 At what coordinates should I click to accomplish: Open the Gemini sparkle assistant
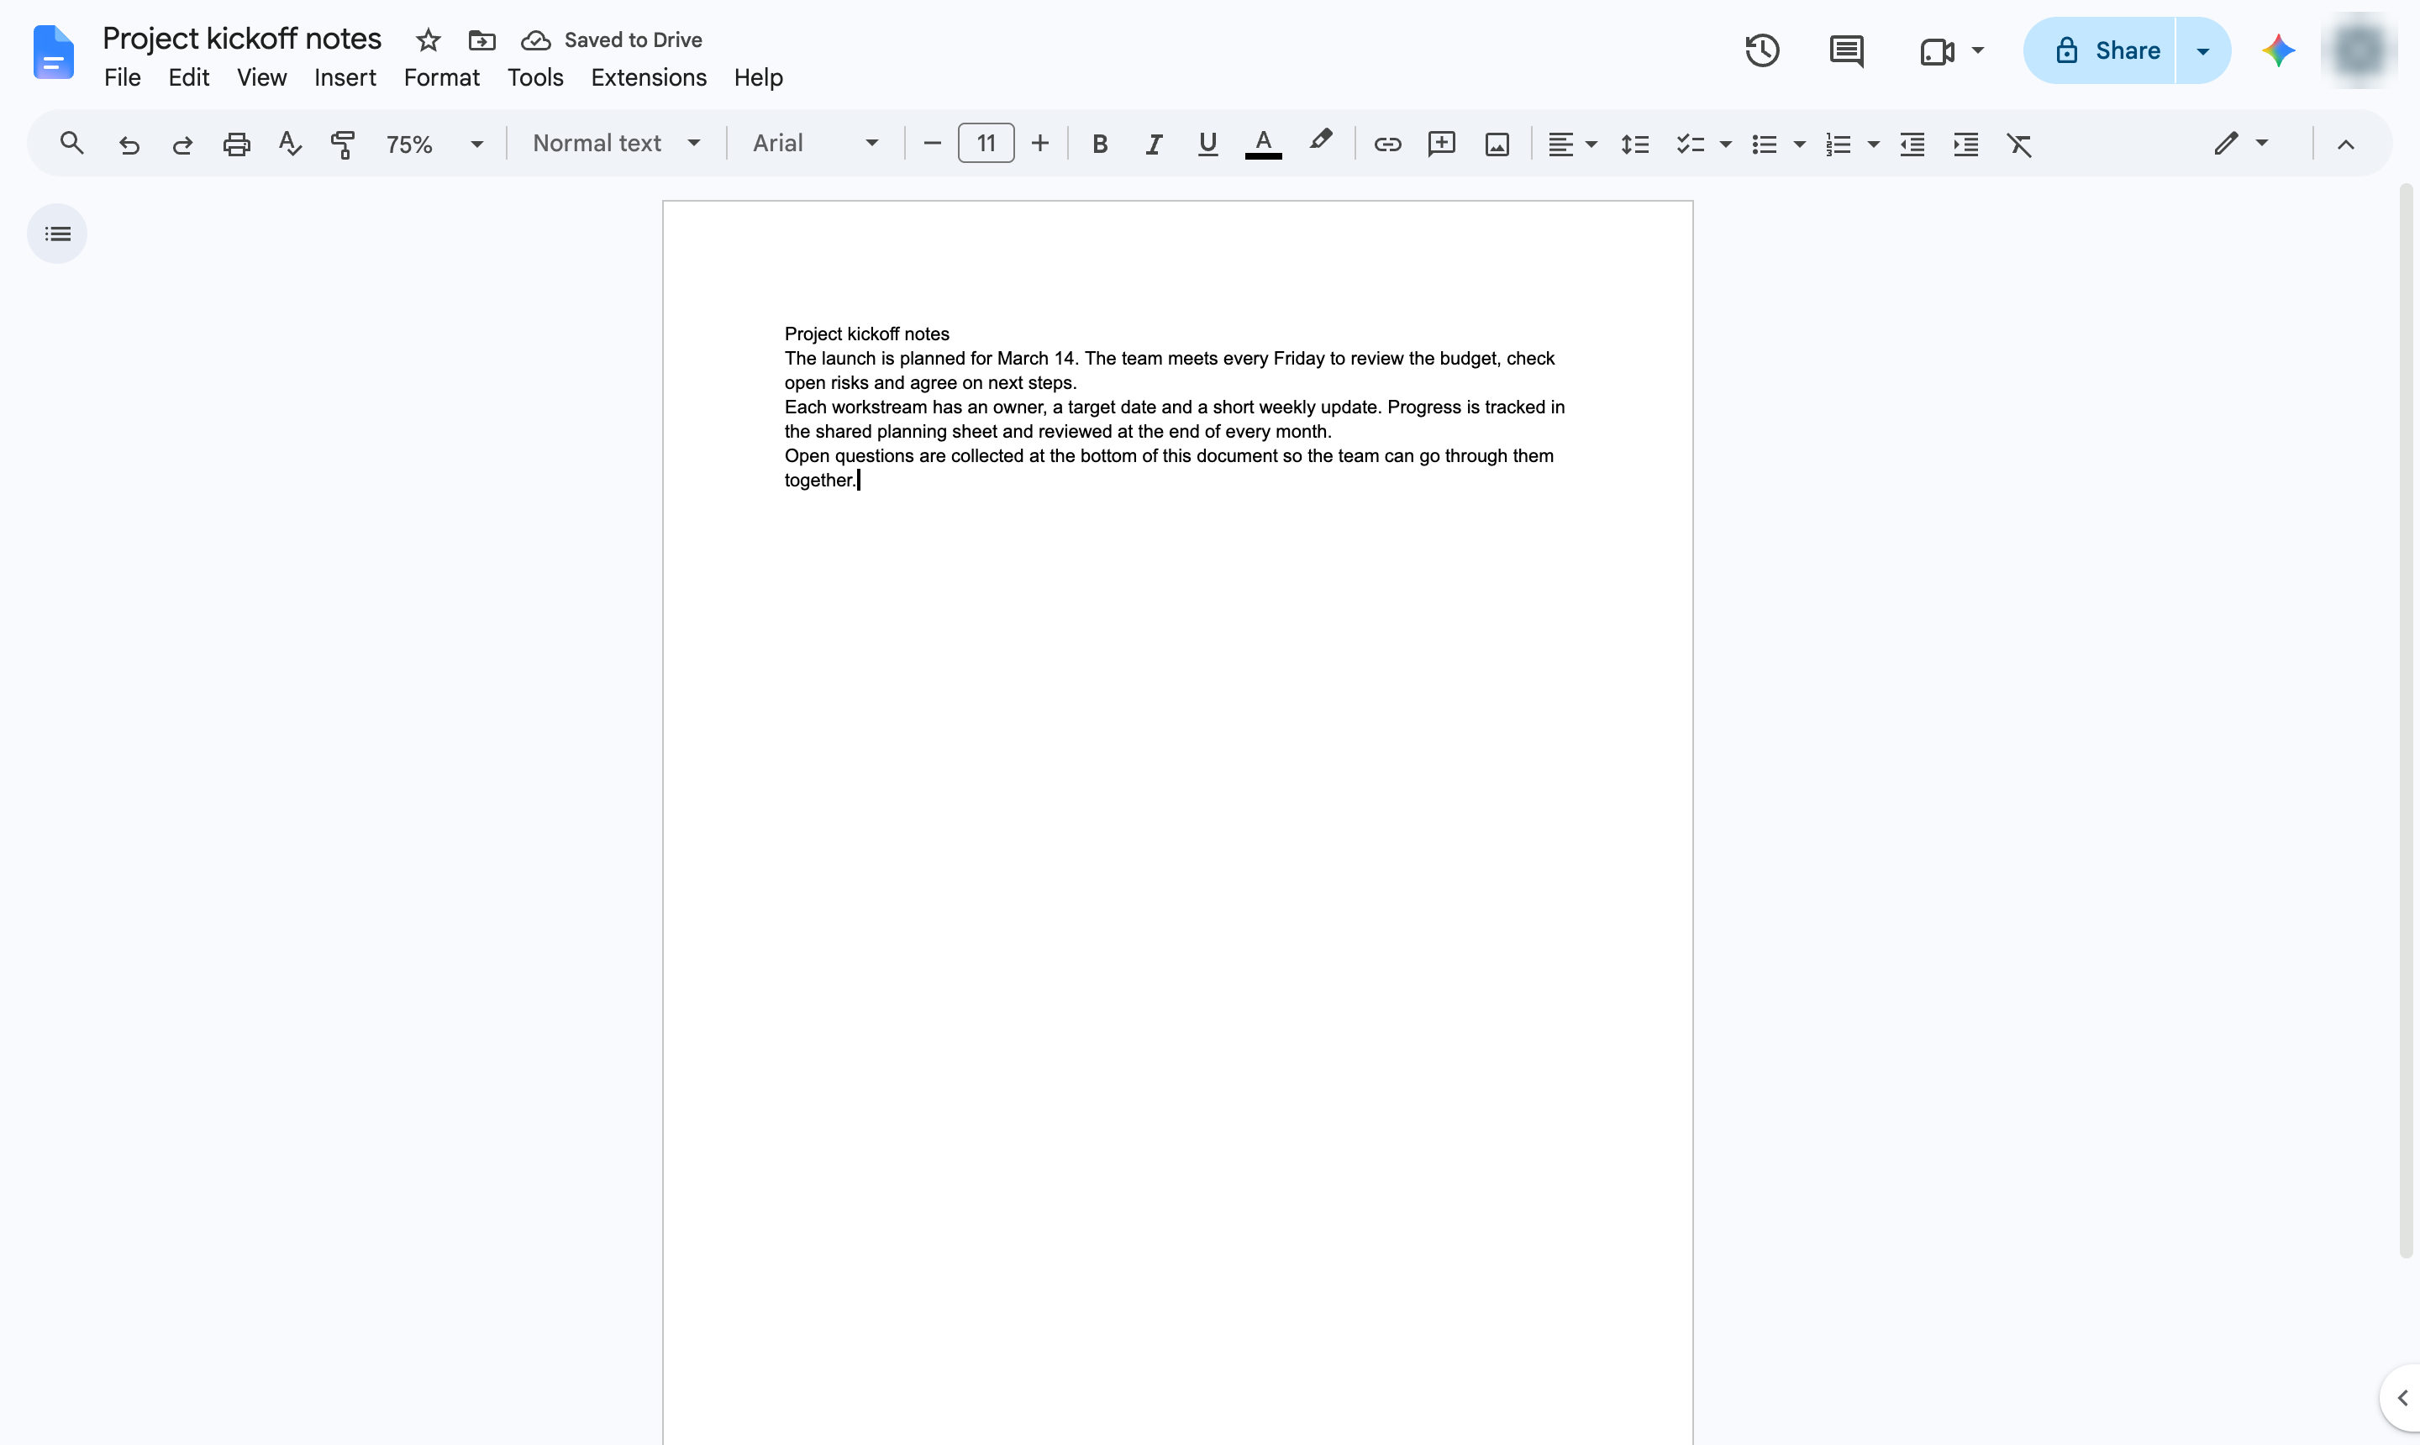tap(2278, 50)
